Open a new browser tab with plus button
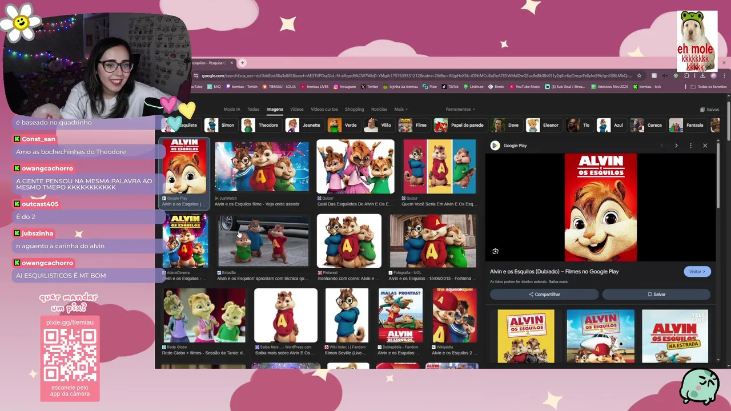This screenshot has height=411, width=731. (x=242, y=63)
